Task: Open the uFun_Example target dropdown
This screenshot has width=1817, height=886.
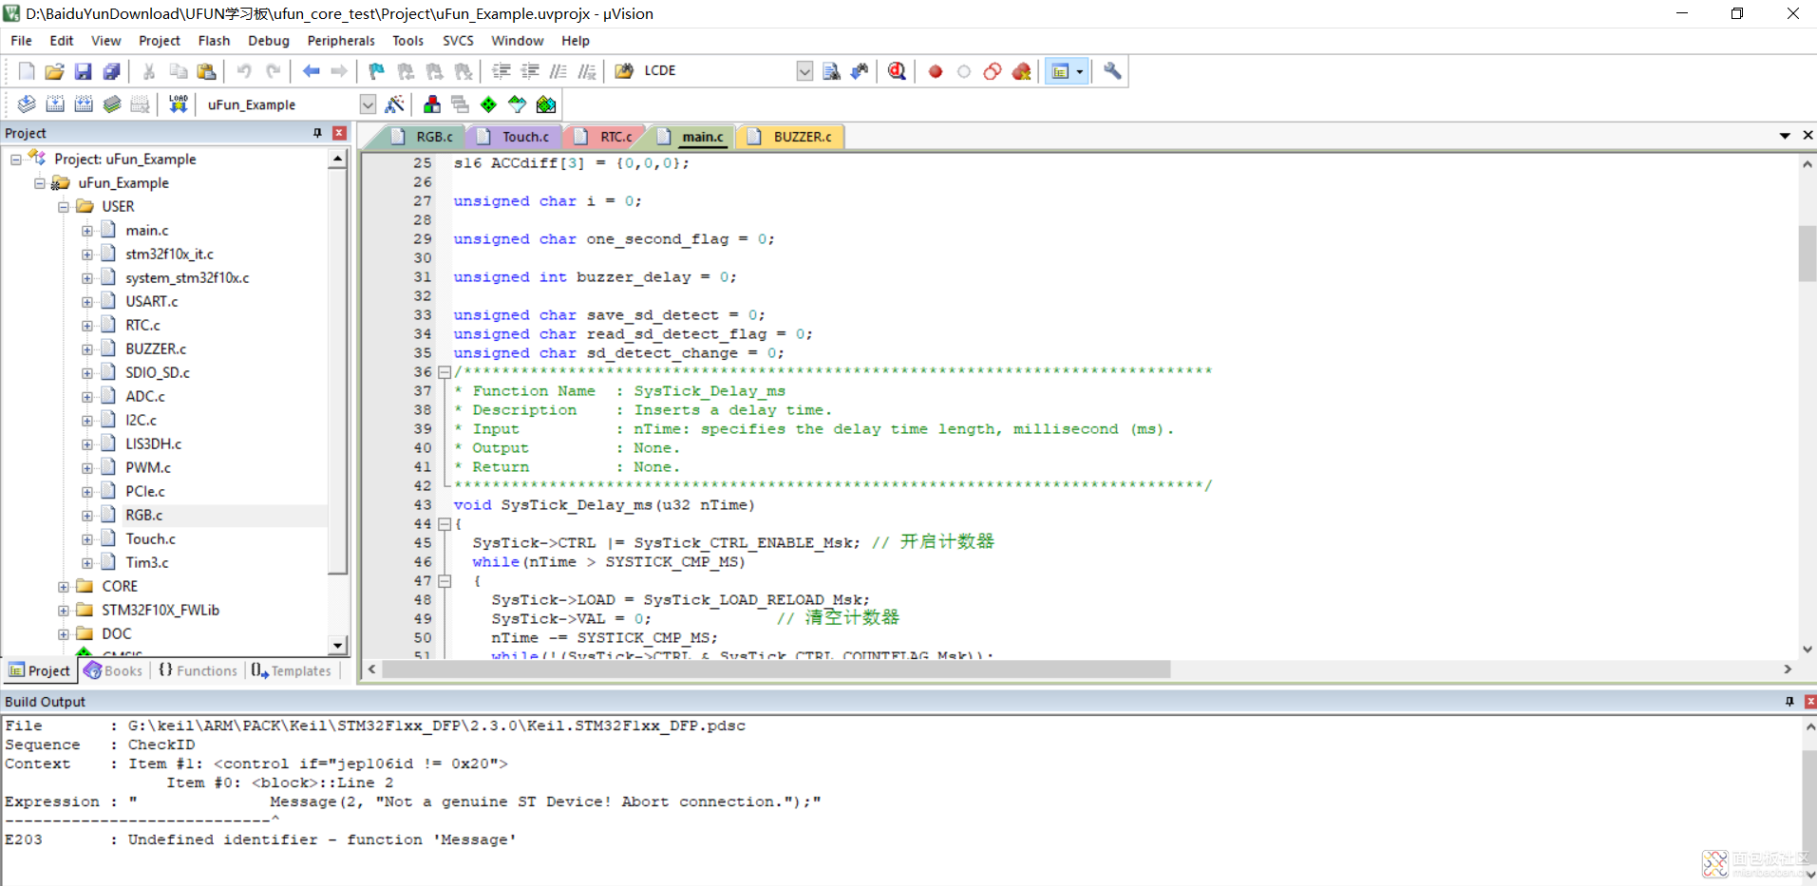Action: [x=368, y=104]
